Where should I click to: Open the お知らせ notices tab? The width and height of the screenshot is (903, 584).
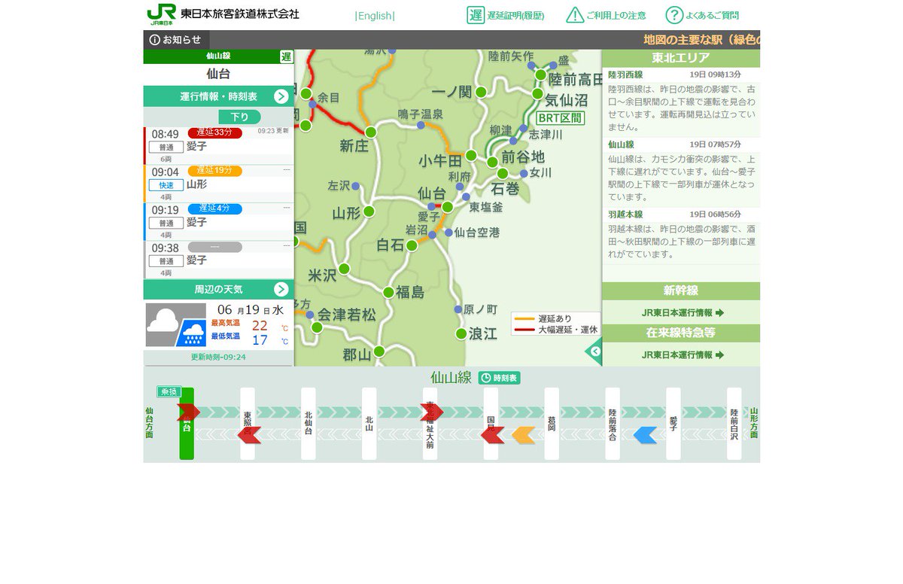[176, 40]
